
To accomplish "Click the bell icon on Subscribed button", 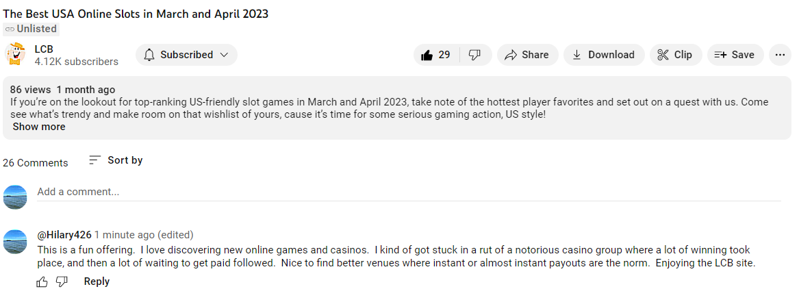I will (x=149, y=55).
